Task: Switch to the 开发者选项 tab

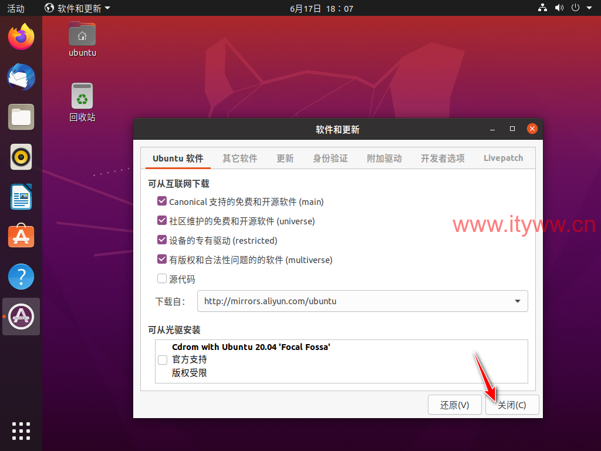Action: 443,159
